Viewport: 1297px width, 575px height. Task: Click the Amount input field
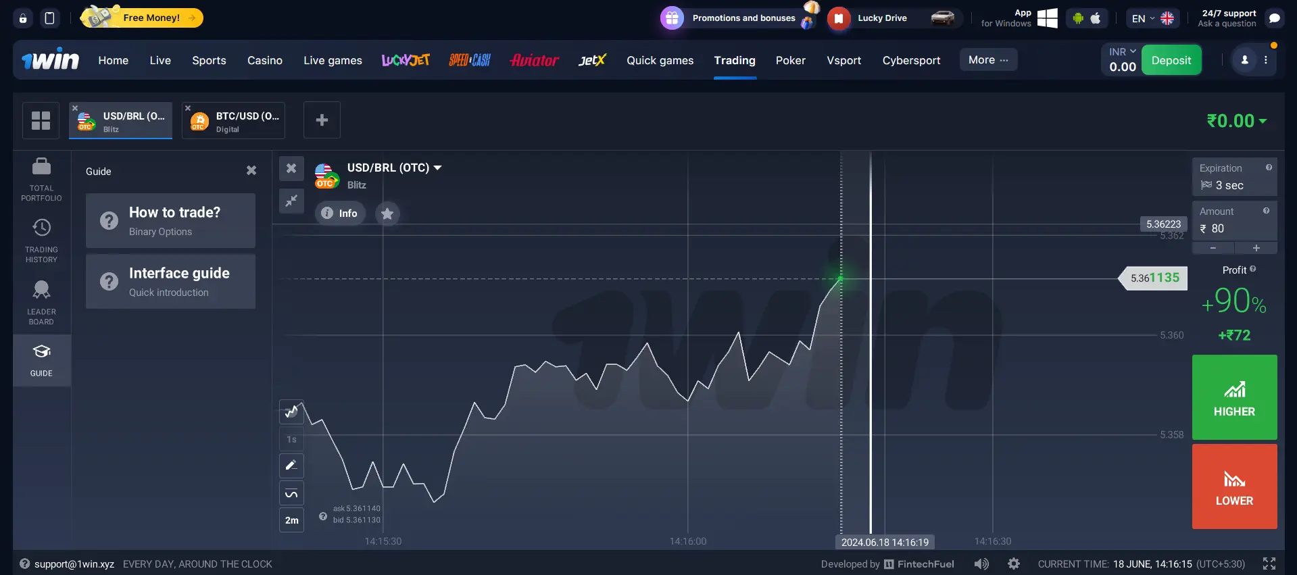point(1234,220)
